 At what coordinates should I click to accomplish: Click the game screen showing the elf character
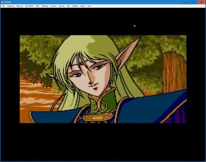103,79
